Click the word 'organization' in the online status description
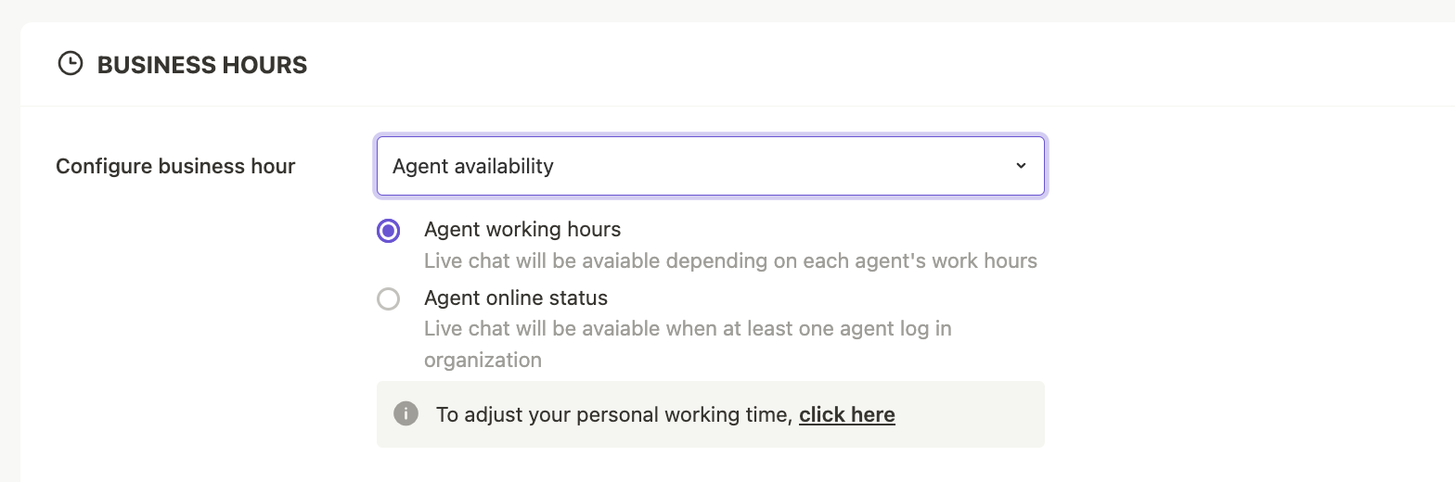Viewport: 1455px width, 482px height. [483, 360]
